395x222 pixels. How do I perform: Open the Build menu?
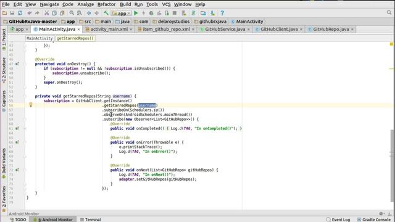125,4
